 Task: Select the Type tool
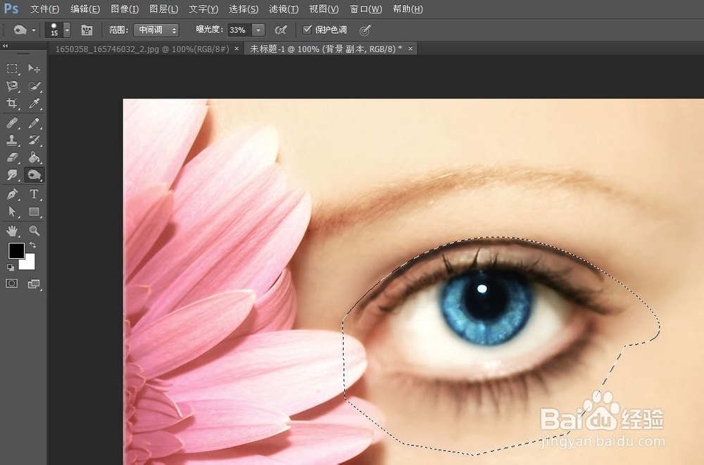tap(33, 194)
